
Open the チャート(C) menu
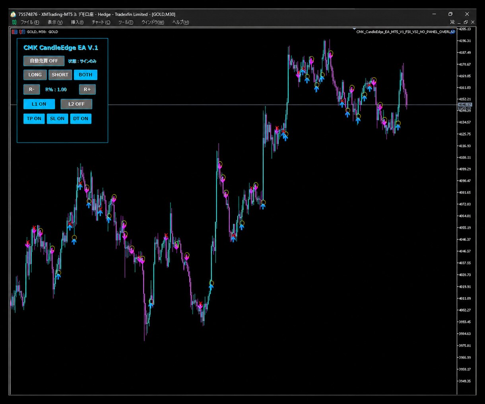pos(101,22)
